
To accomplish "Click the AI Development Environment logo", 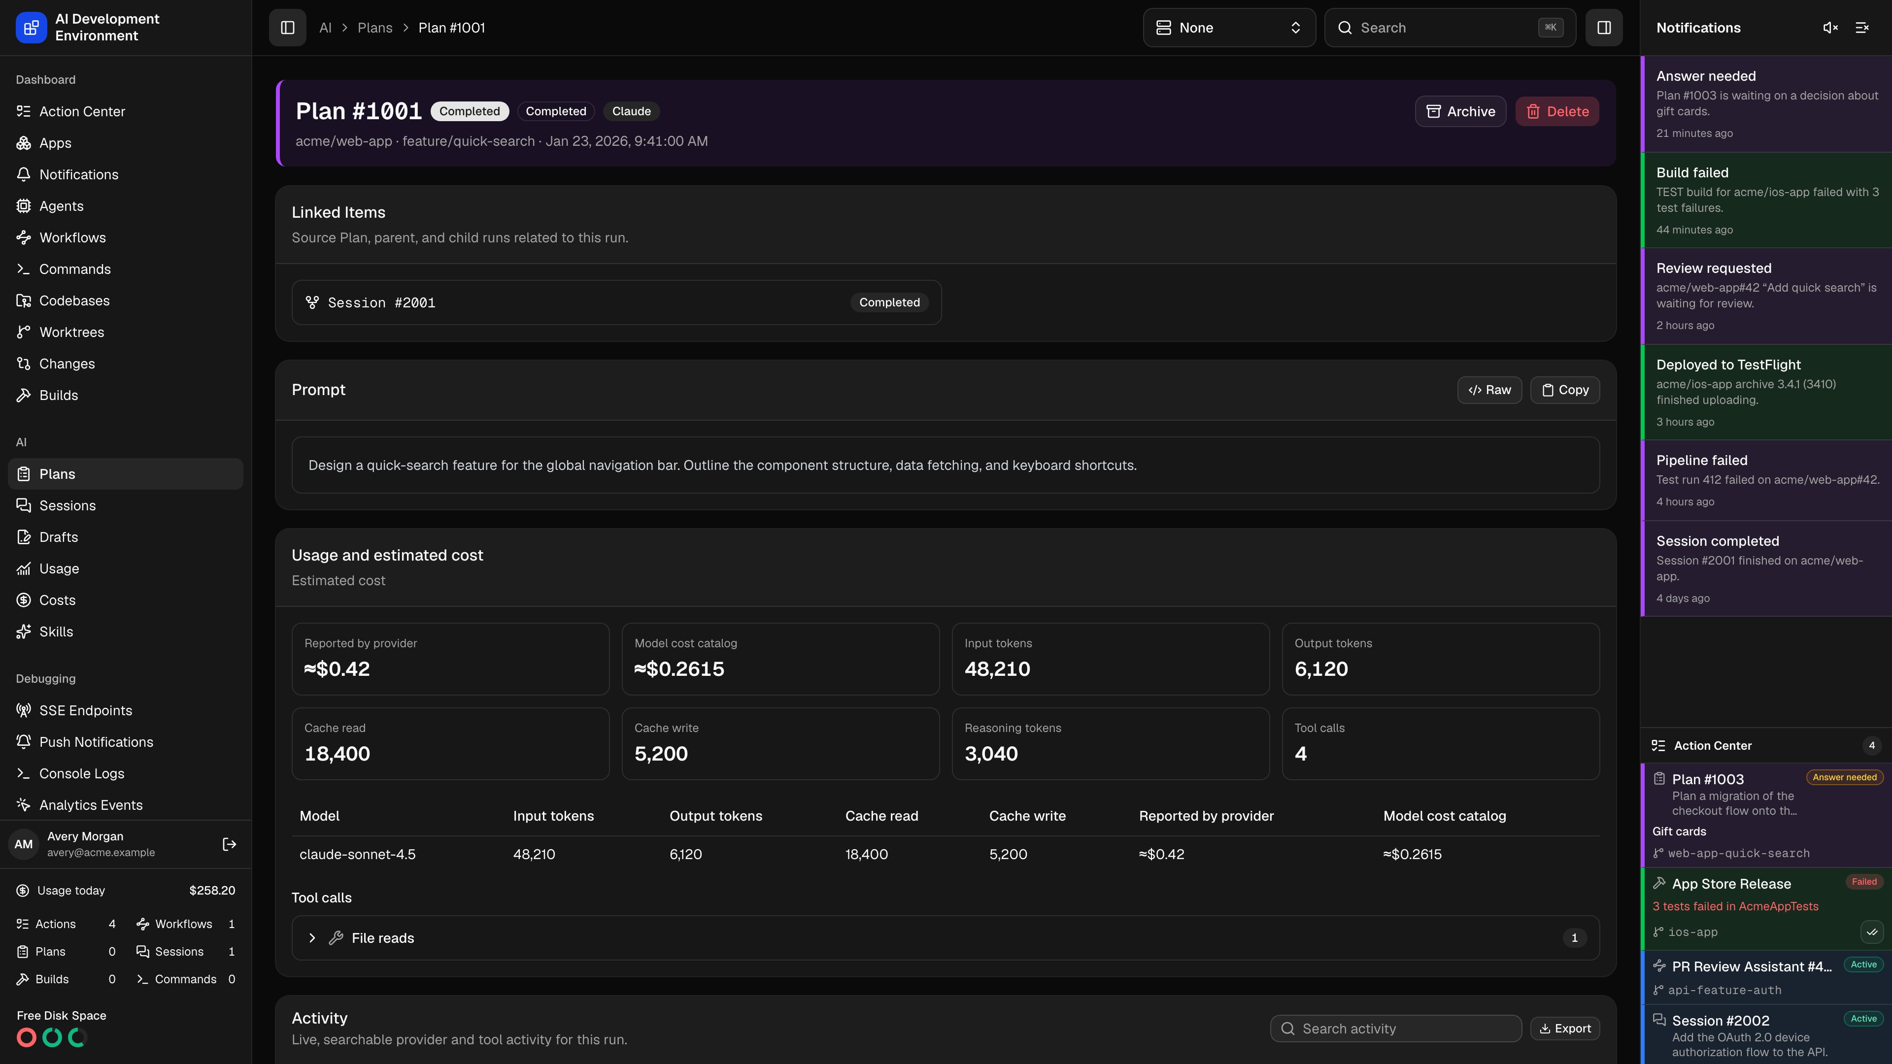I will [x=31, y=28].
